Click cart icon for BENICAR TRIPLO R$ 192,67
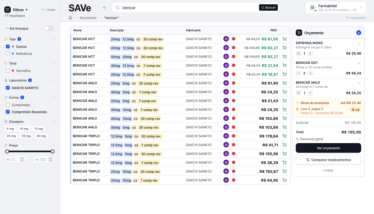Image resolution: width=374 pixels, height=214 pixels. pyautogui.click(x=284, y=171)
